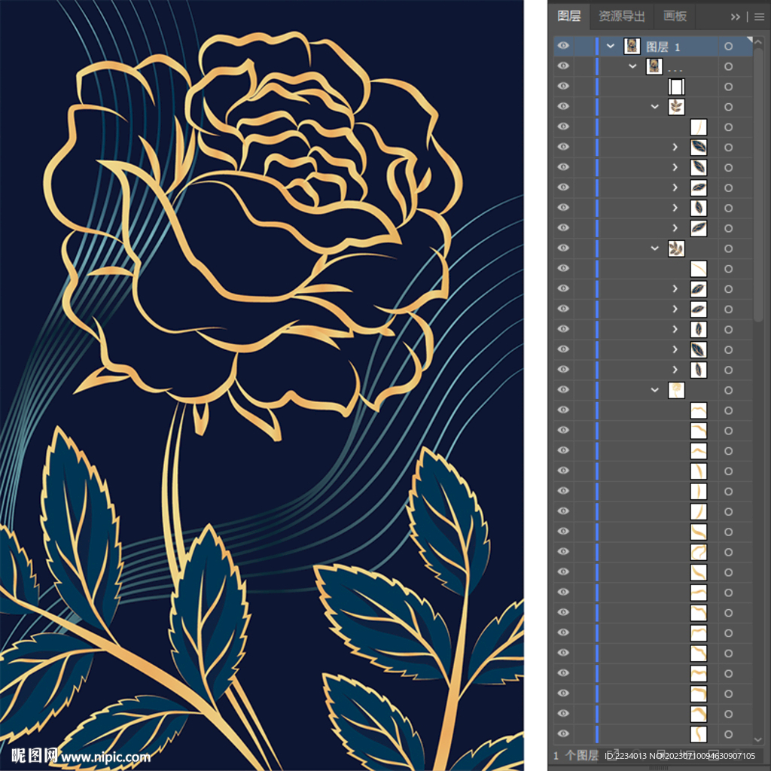
Task: Open the 资源导出 tab
Action: (621, 17)
